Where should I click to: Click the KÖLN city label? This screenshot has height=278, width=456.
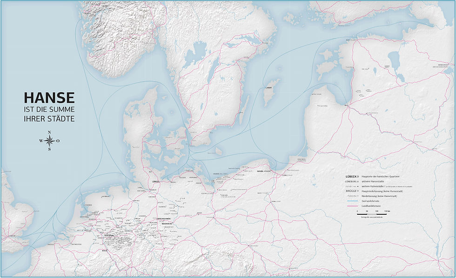[x=104, y=251]
